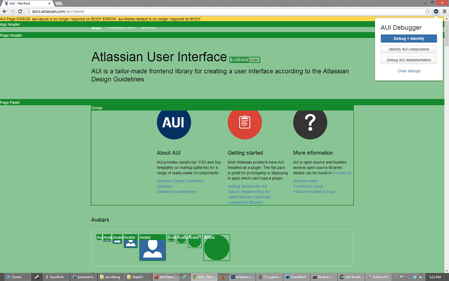Click the system tray volume speaker icon
This screenshot has width=449, height=281.
[421, 277]
